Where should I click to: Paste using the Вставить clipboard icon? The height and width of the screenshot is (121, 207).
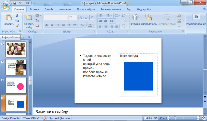9,18
